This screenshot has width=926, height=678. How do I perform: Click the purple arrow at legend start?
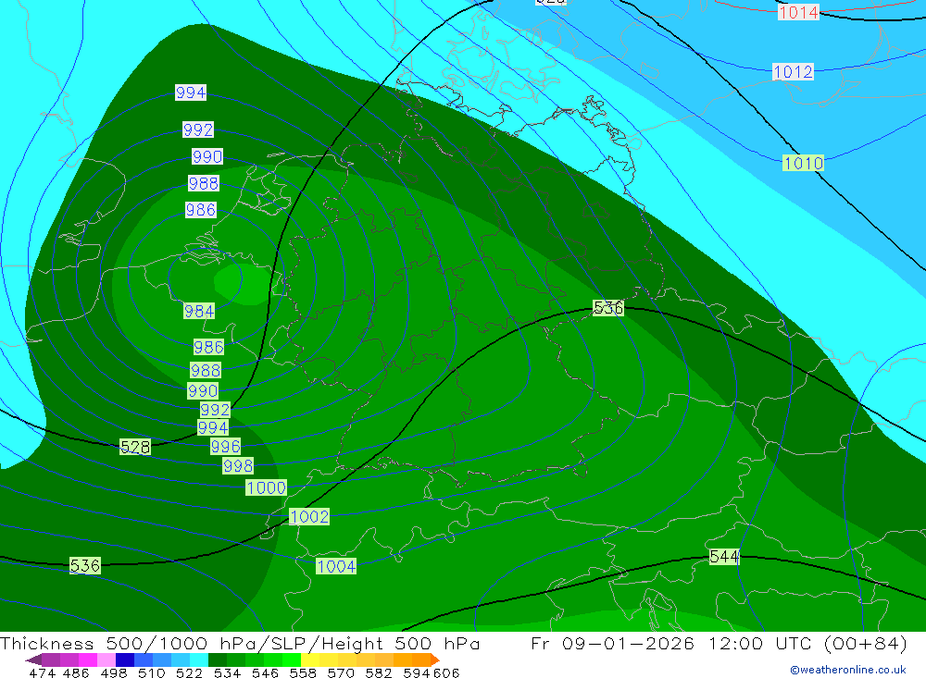pos(33,660)
